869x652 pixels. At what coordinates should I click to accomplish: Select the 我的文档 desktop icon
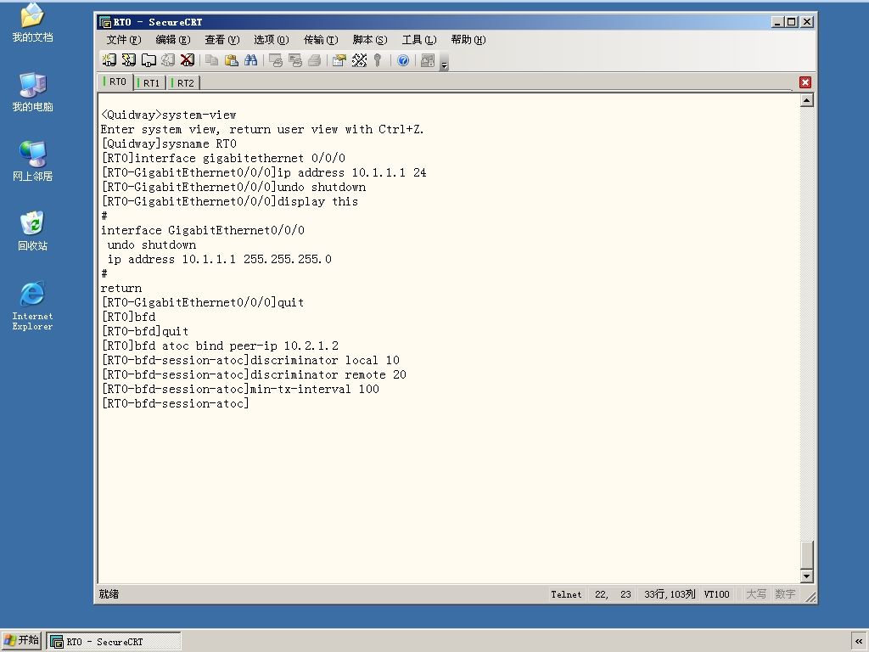pos(33,24)
